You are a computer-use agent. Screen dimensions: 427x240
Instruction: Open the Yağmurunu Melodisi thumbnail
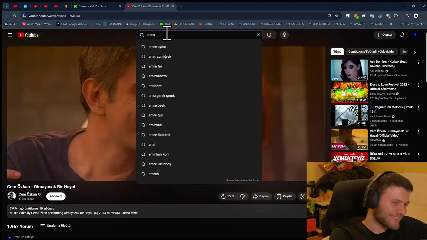tap(349, 116)
